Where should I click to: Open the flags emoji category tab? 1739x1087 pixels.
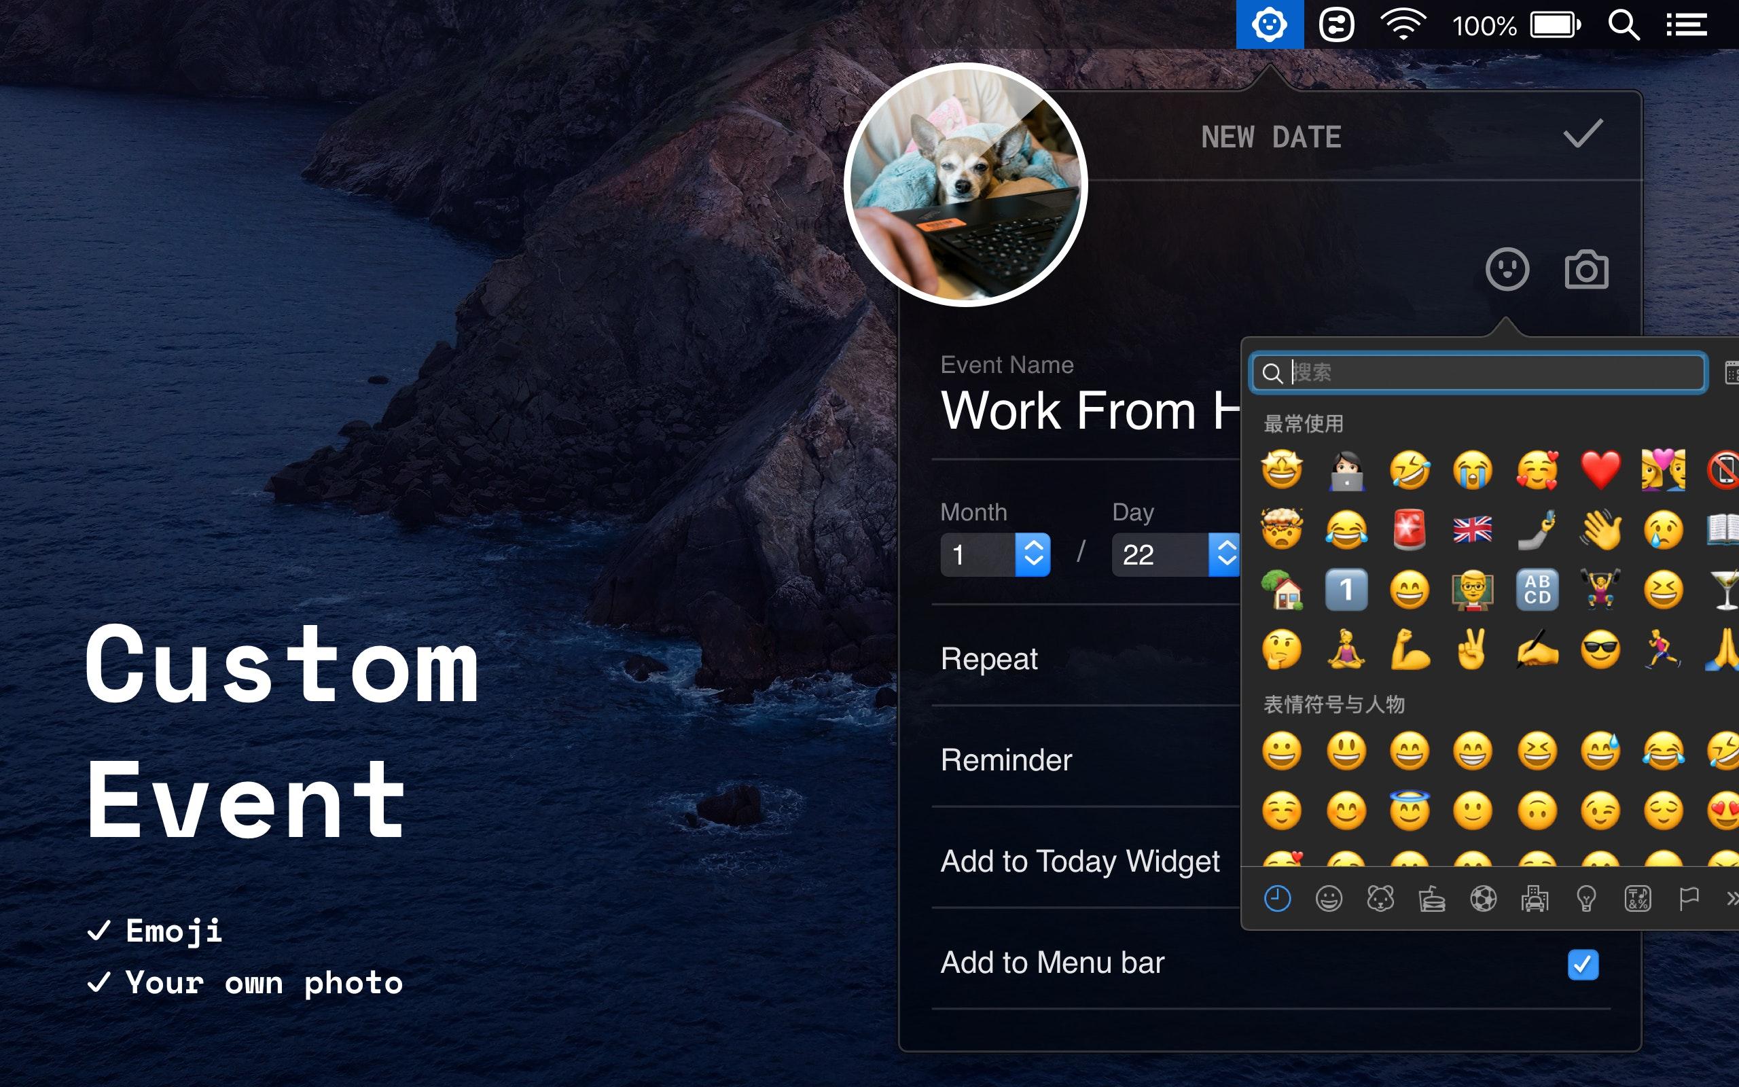tap(1689, 899)
